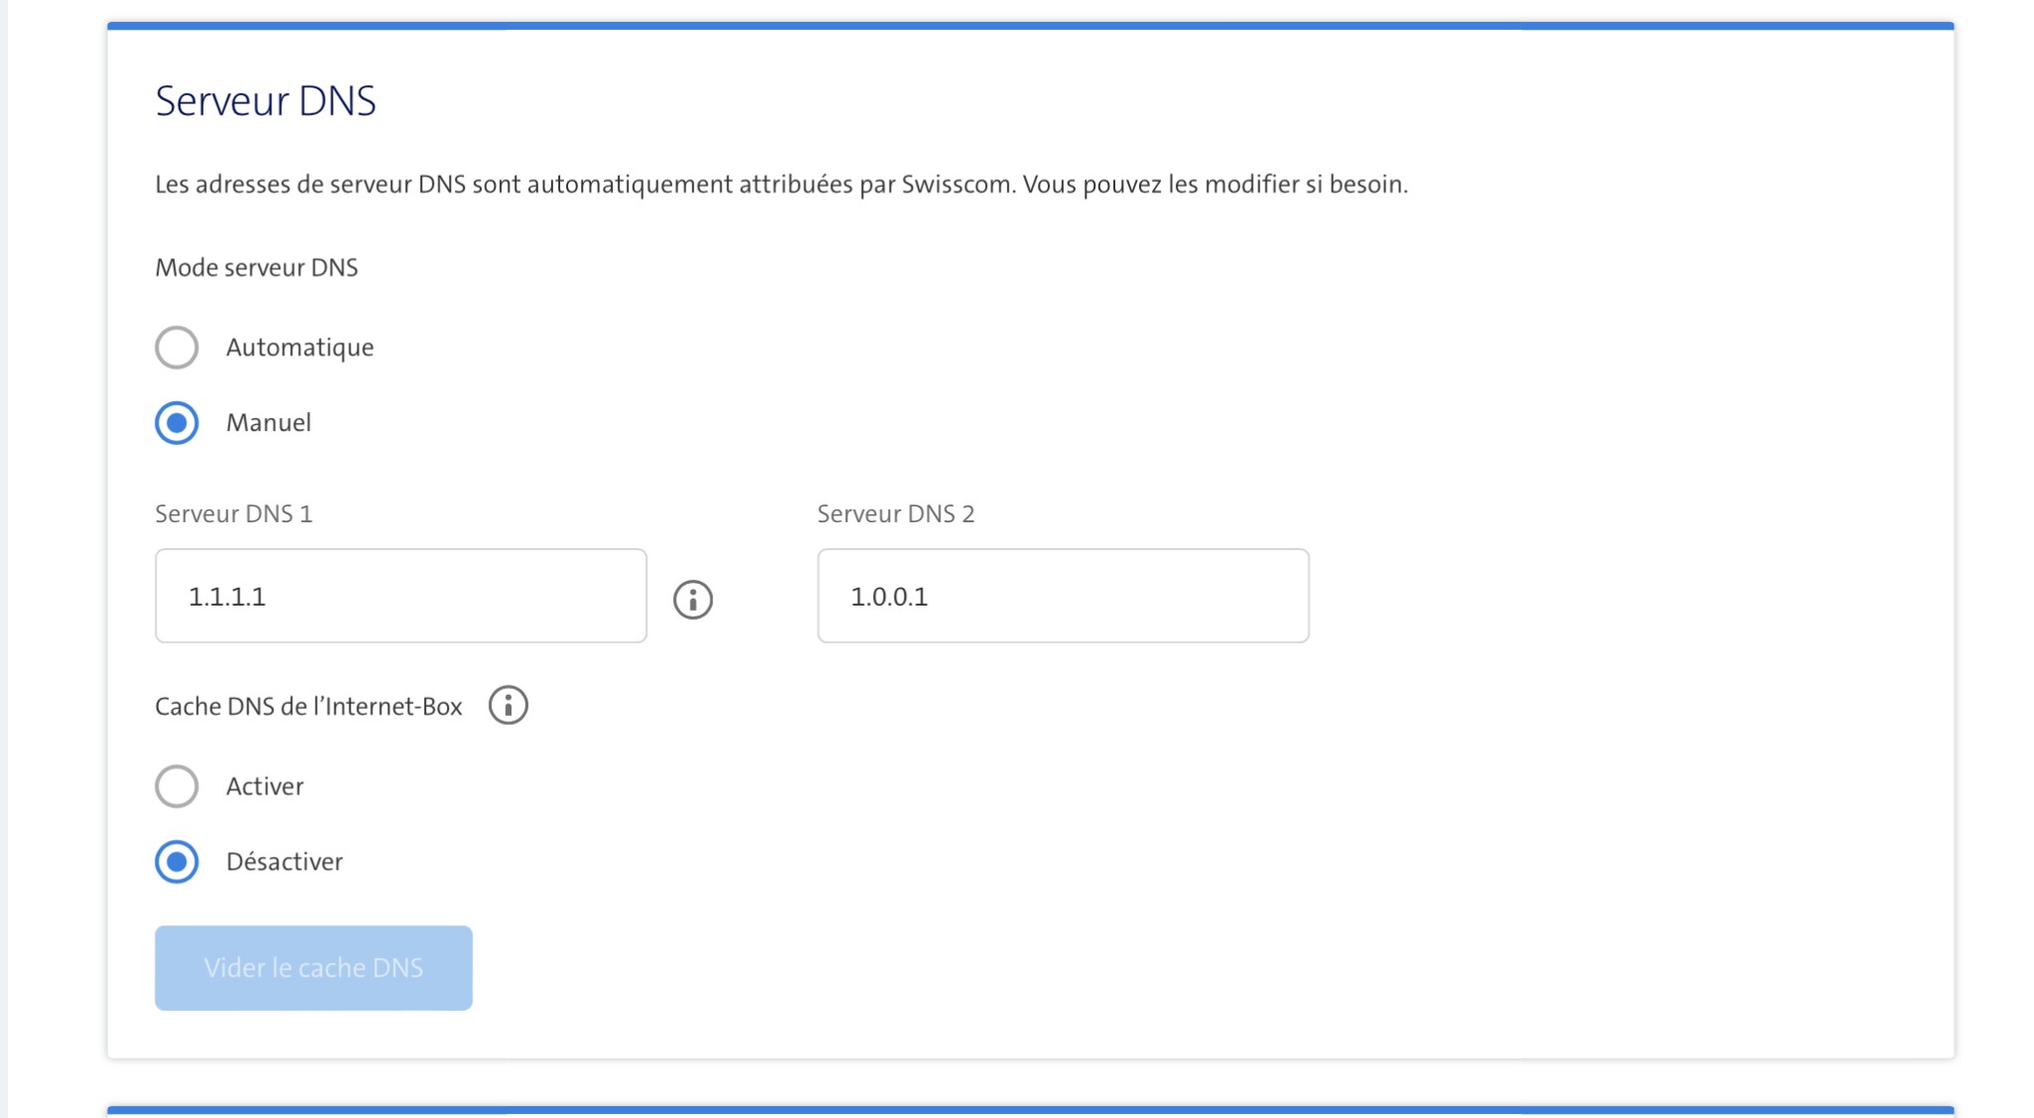Viewport: 2034px width, 1118px height.
Task: Focus the Serveur DNS 2 input field
Action: click(x=1063, y=596)
